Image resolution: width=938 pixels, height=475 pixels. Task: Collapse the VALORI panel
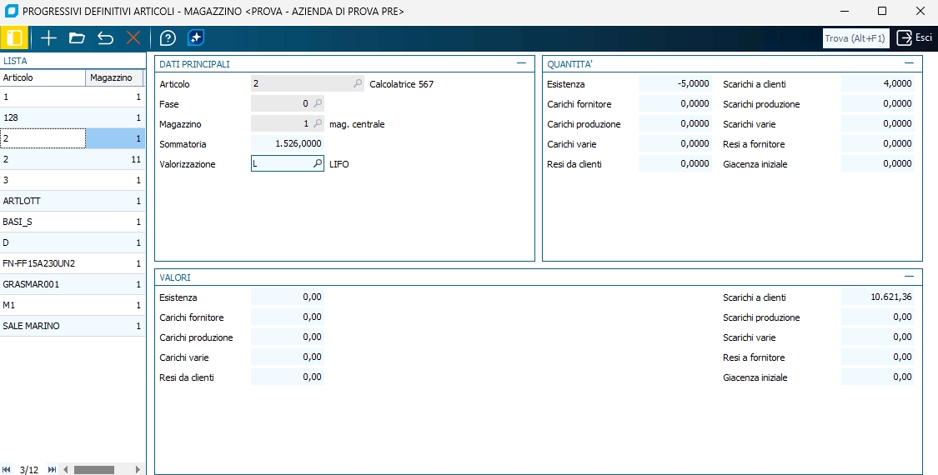(x=910, y=277)
